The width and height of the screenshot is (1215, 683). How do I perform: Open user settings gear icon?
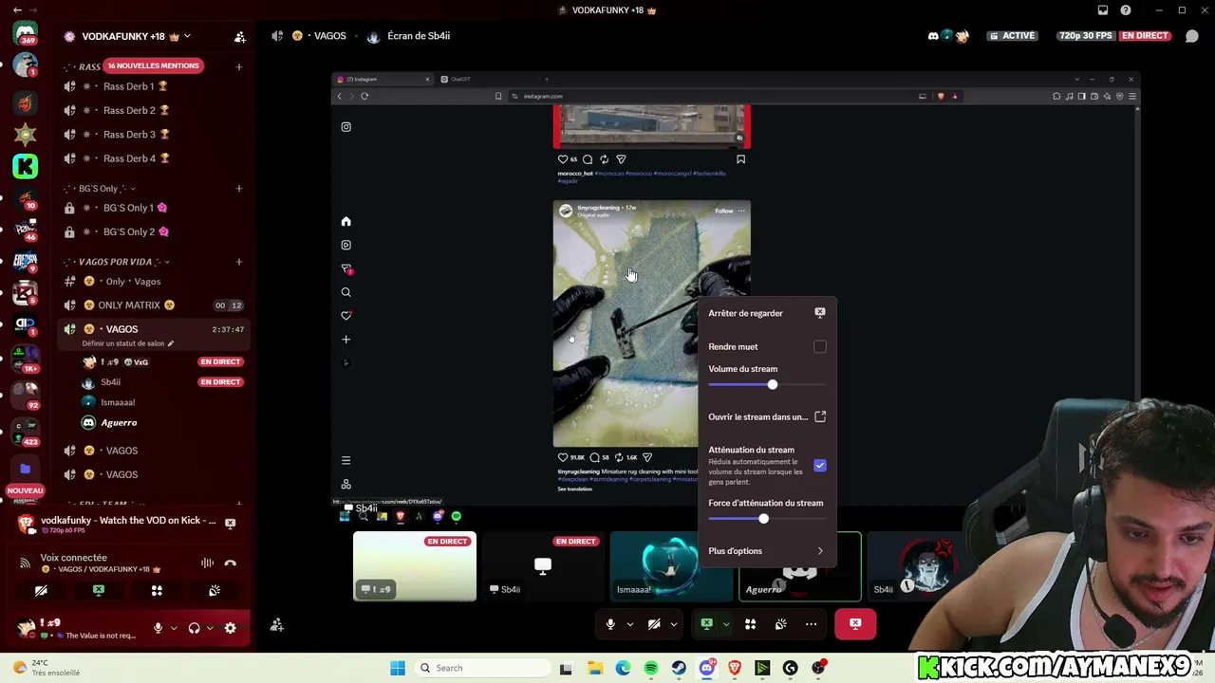pyautogui.click(x=230, y=627)
